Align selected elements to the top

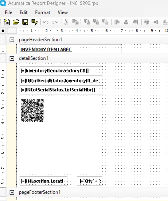coord(147,22)
